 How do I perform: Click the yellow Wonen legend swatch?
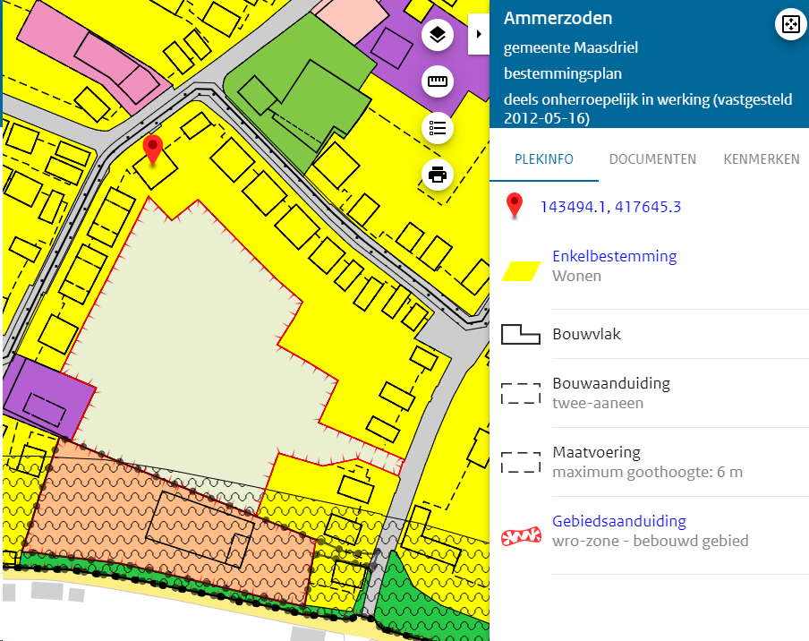click(521, 271)
